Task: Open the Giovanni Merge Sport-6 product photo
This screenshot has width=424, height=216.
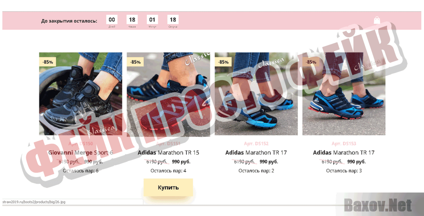Action: [81, 94]
